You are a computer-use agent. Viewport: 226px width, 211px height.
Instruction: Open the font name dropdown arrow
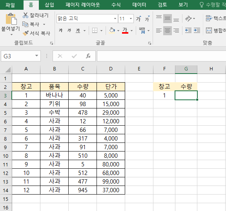tap(115, 18)
